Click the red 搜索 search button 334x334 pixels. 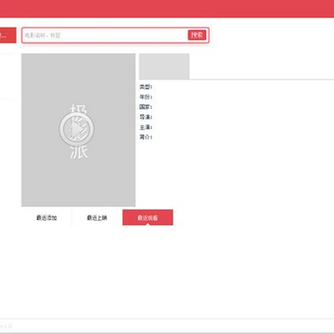197,35
